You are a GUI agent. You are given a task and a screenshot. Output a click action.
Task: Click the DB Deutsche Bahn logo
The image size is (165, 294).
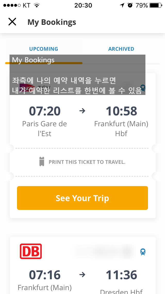tap(31, 251)
